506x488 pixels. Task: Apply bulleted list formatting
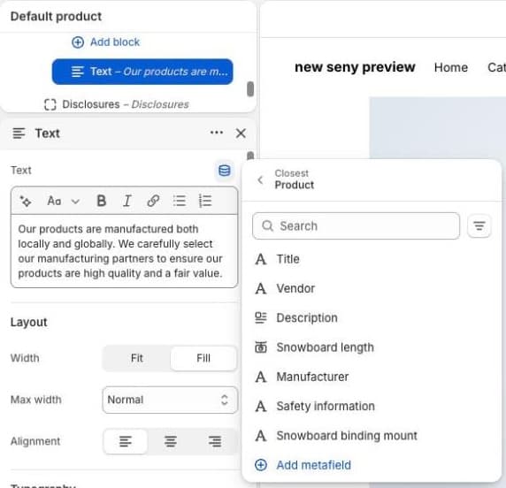pyautogui.click(x=179, y=201)
